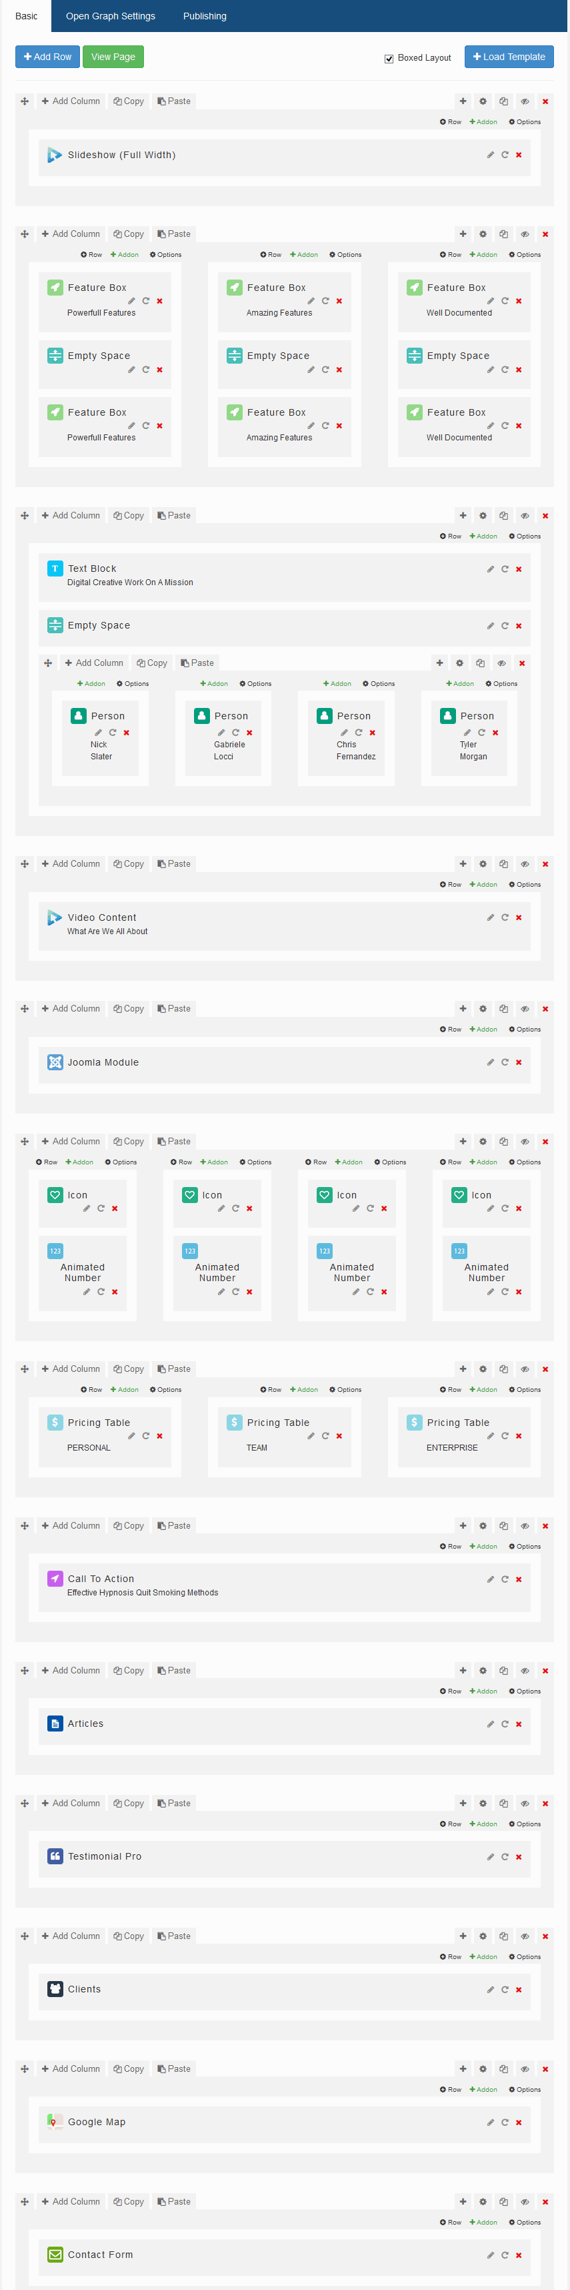The height and width of the screenshot is (2290, 570).
Task: Click the Add Row button
Action: tap(47, 57)
